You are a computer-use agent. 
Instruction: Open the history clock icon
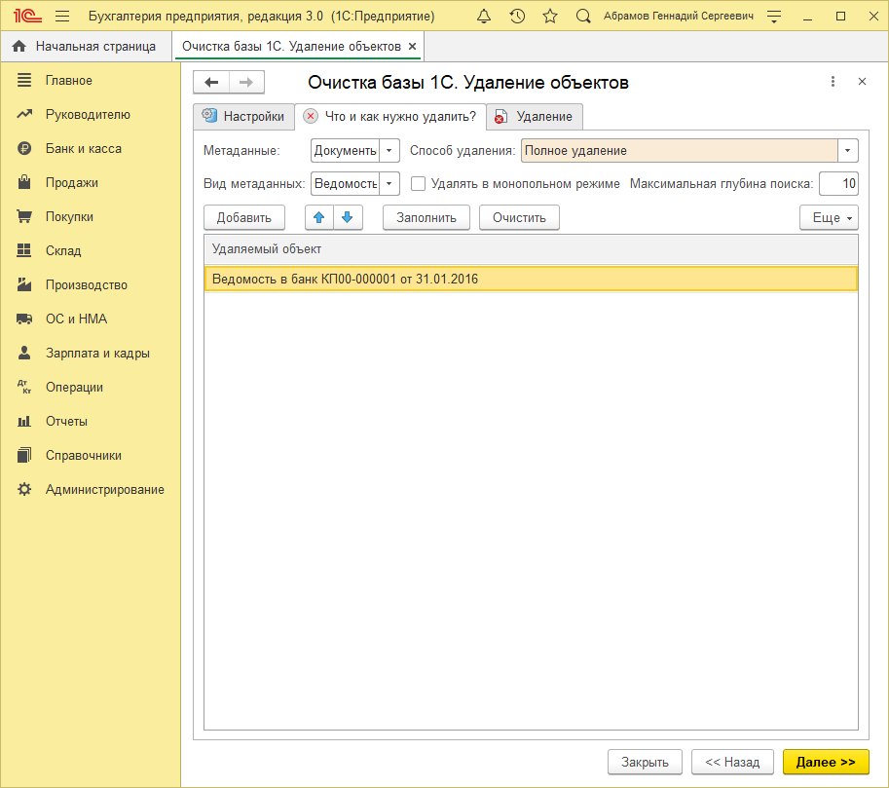coord(517,17)
